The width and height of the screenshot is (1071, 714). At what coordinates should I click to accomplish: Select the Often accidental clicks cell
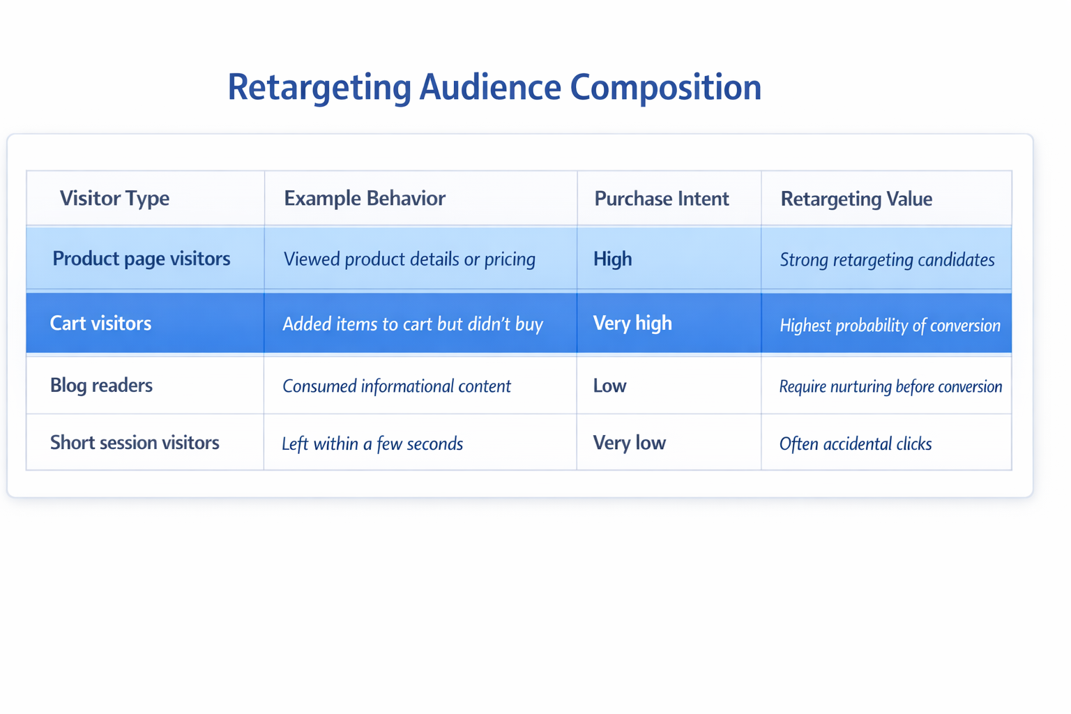coord(856,443)
